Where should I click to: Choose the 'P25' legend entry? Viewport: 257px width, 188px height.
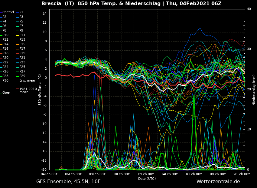(21, 67)
